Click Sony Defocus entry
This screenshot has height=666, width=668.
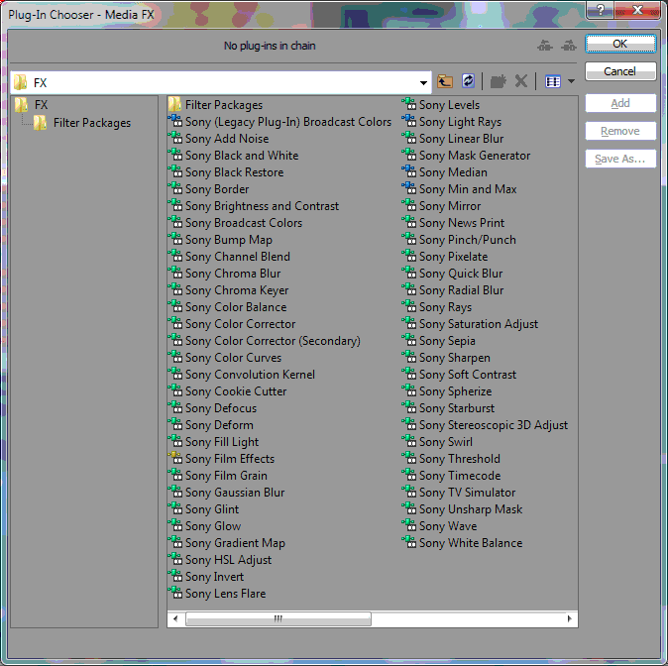point(212,407)
